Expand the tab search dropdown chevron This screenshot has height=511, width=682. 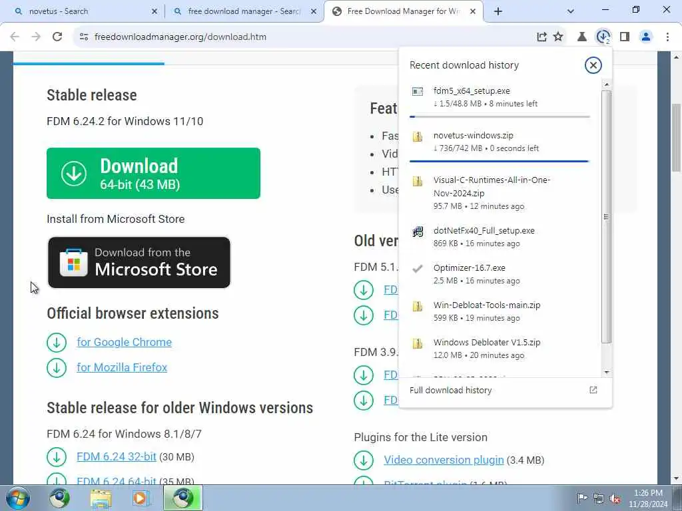(571, 11)
